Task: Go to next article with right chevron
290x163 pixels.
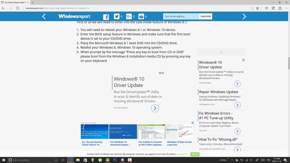Action: (x=244, y=16)
